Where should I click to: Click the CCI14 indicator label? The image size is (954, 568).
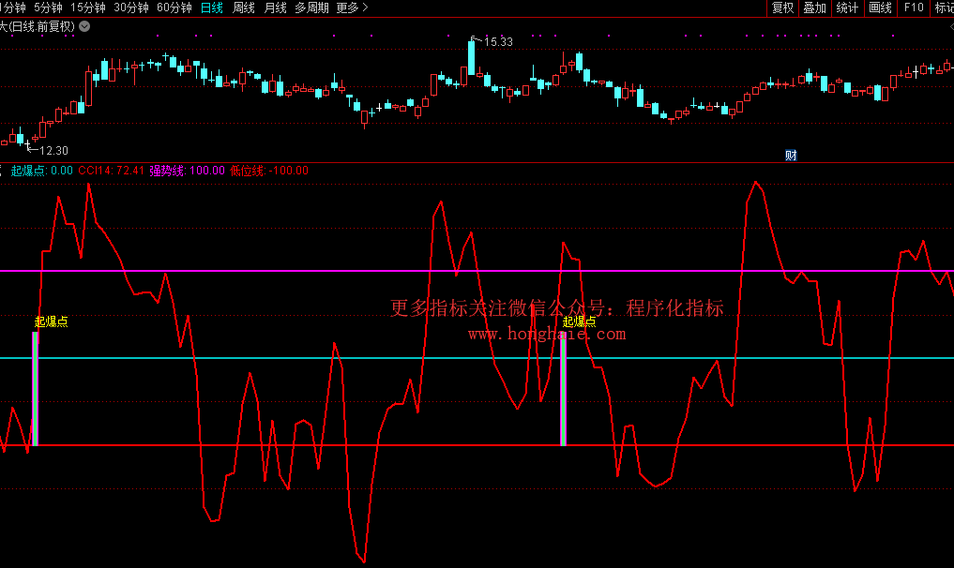(x=111, y=171)
